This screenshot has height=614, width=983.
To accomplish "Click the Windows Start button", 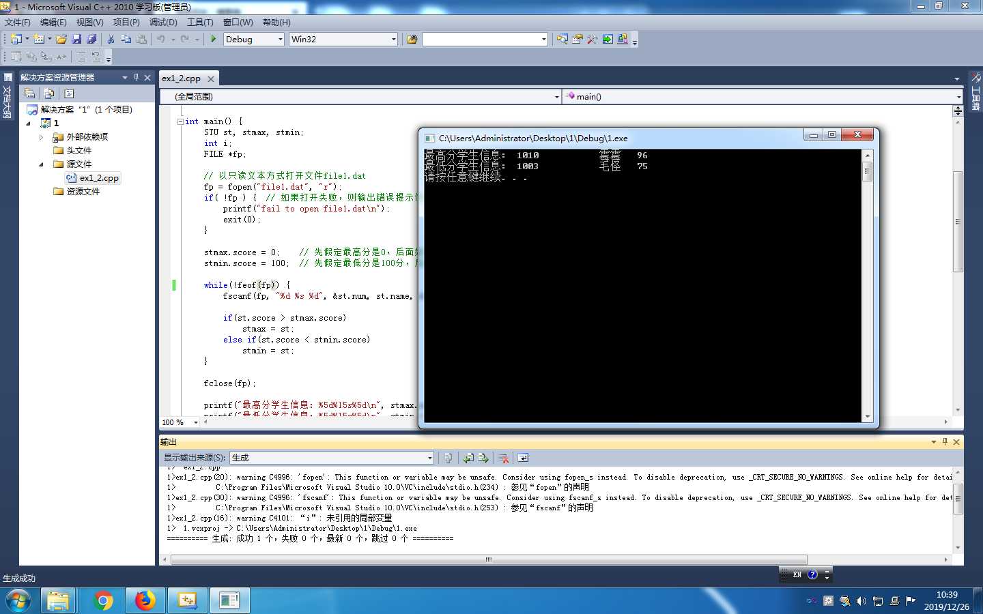I will pyautogui.click(x=18, y=600).
